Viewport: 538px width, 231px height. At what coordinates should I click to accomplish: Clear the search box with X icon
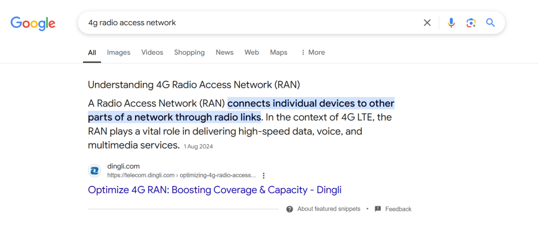(x=427, y=23)
